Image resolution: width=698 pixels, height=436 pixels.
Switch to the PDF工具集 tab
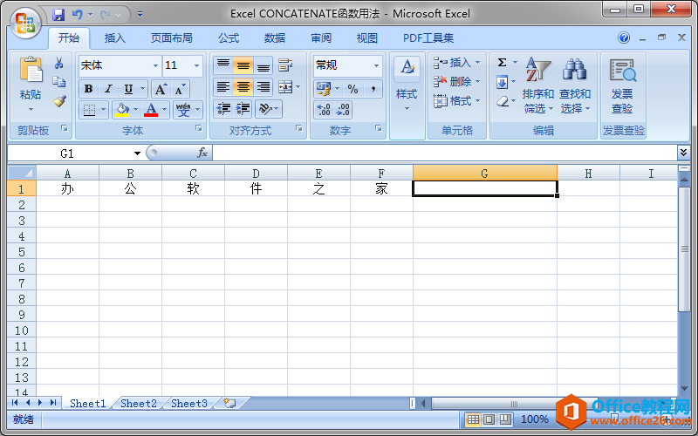pyautogui.click(x=428, y=38)
